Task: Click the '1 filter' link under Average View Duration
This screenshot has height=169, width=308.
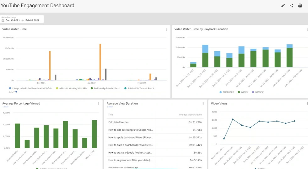Action: 110,107
